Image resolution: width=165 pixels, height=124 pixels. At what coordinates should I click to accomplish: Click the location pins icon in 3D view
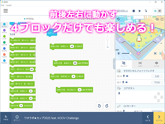click(x=118, y=19)
